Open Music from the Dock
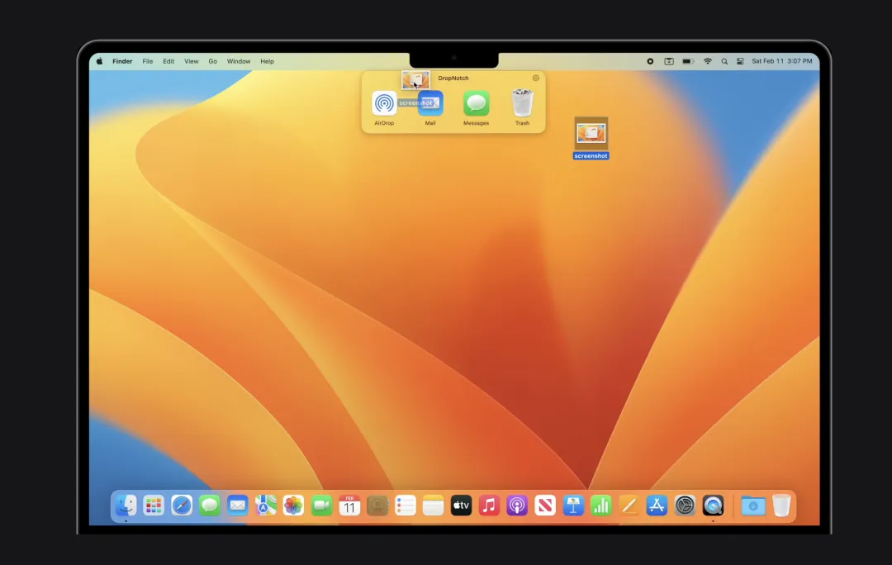The image size is (892, 565). [x=489, y=506]
